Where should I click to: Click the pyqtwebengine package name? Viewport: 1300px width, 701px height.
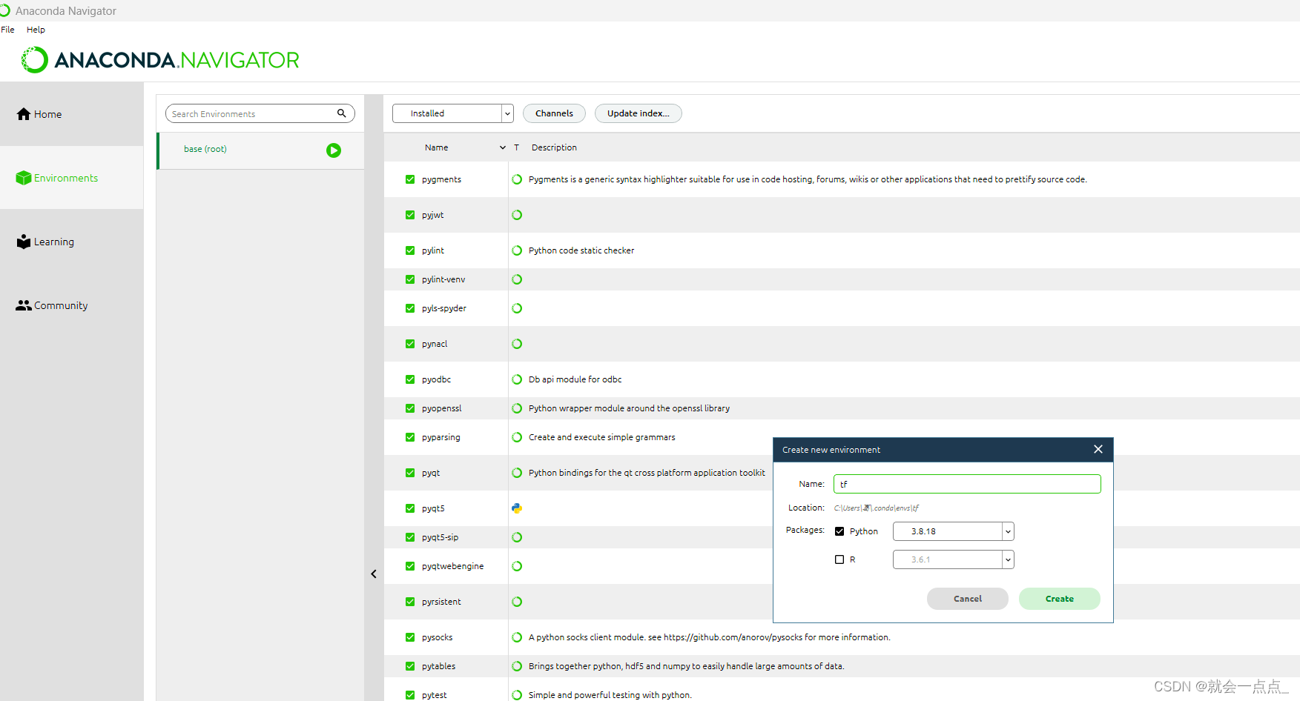[452, 566]
